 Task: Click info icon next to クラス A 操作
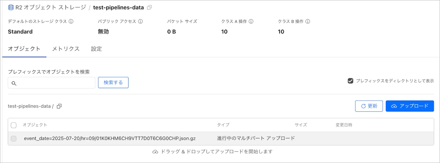tap(251, 21)
